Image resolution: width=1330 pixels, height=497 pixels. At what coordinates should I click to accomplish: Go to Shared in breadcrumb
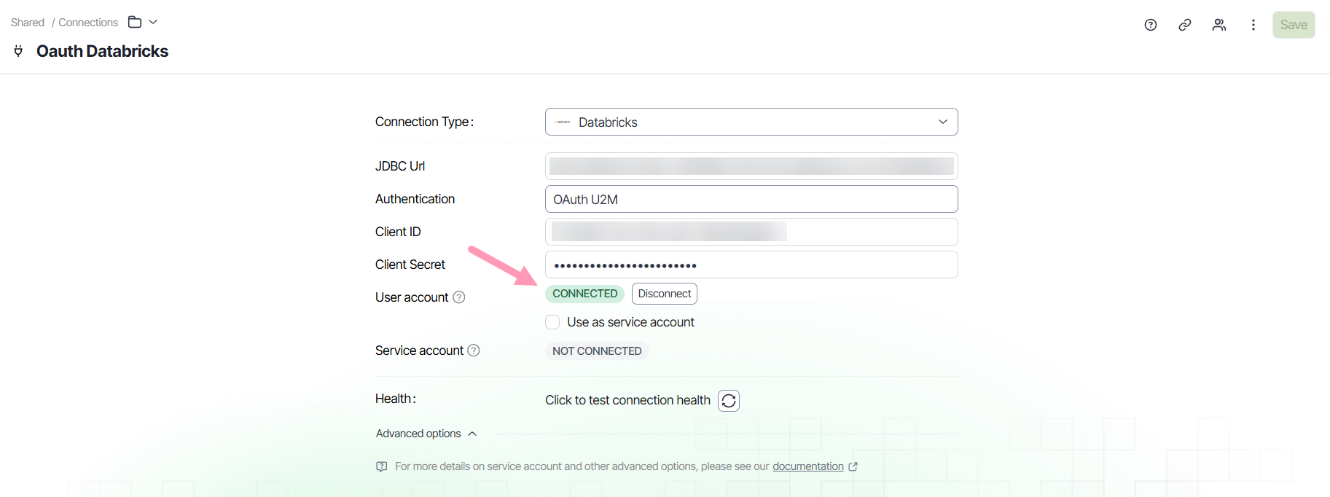[28, 23]
